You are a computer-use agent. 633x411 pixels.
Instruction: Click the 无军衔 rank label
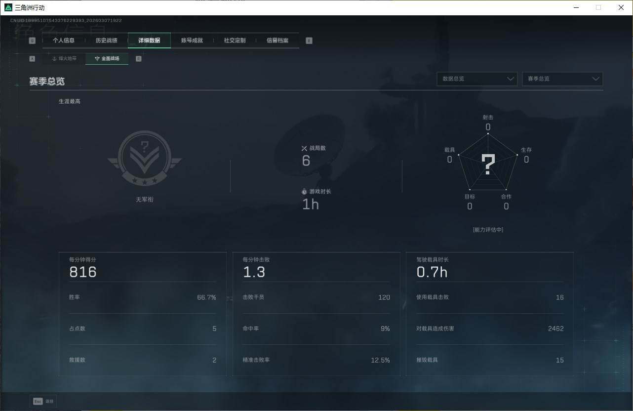click(145, 200)
